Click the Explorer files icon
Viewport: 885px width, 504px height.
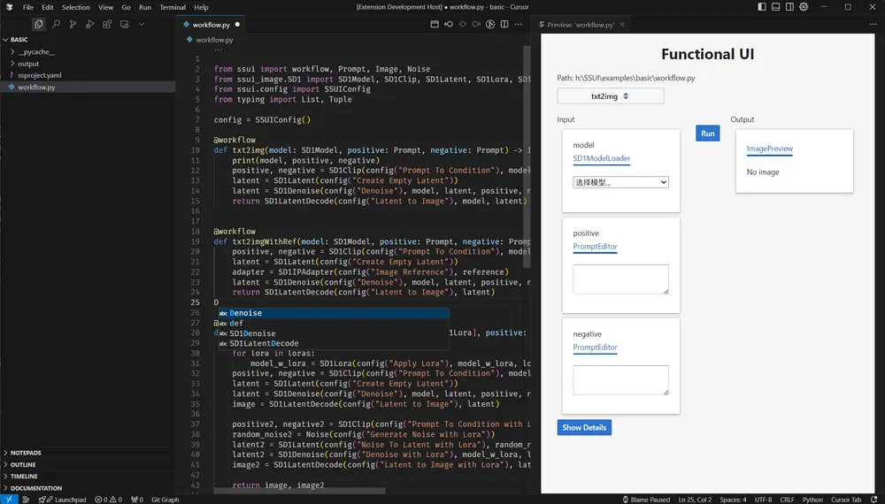(x=39, y=24)
